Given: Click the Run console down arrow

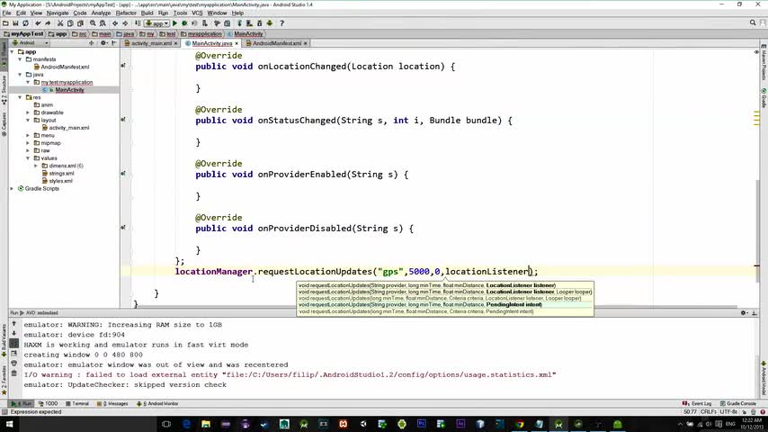Looking at the screenshot, I should coord(13,333).
